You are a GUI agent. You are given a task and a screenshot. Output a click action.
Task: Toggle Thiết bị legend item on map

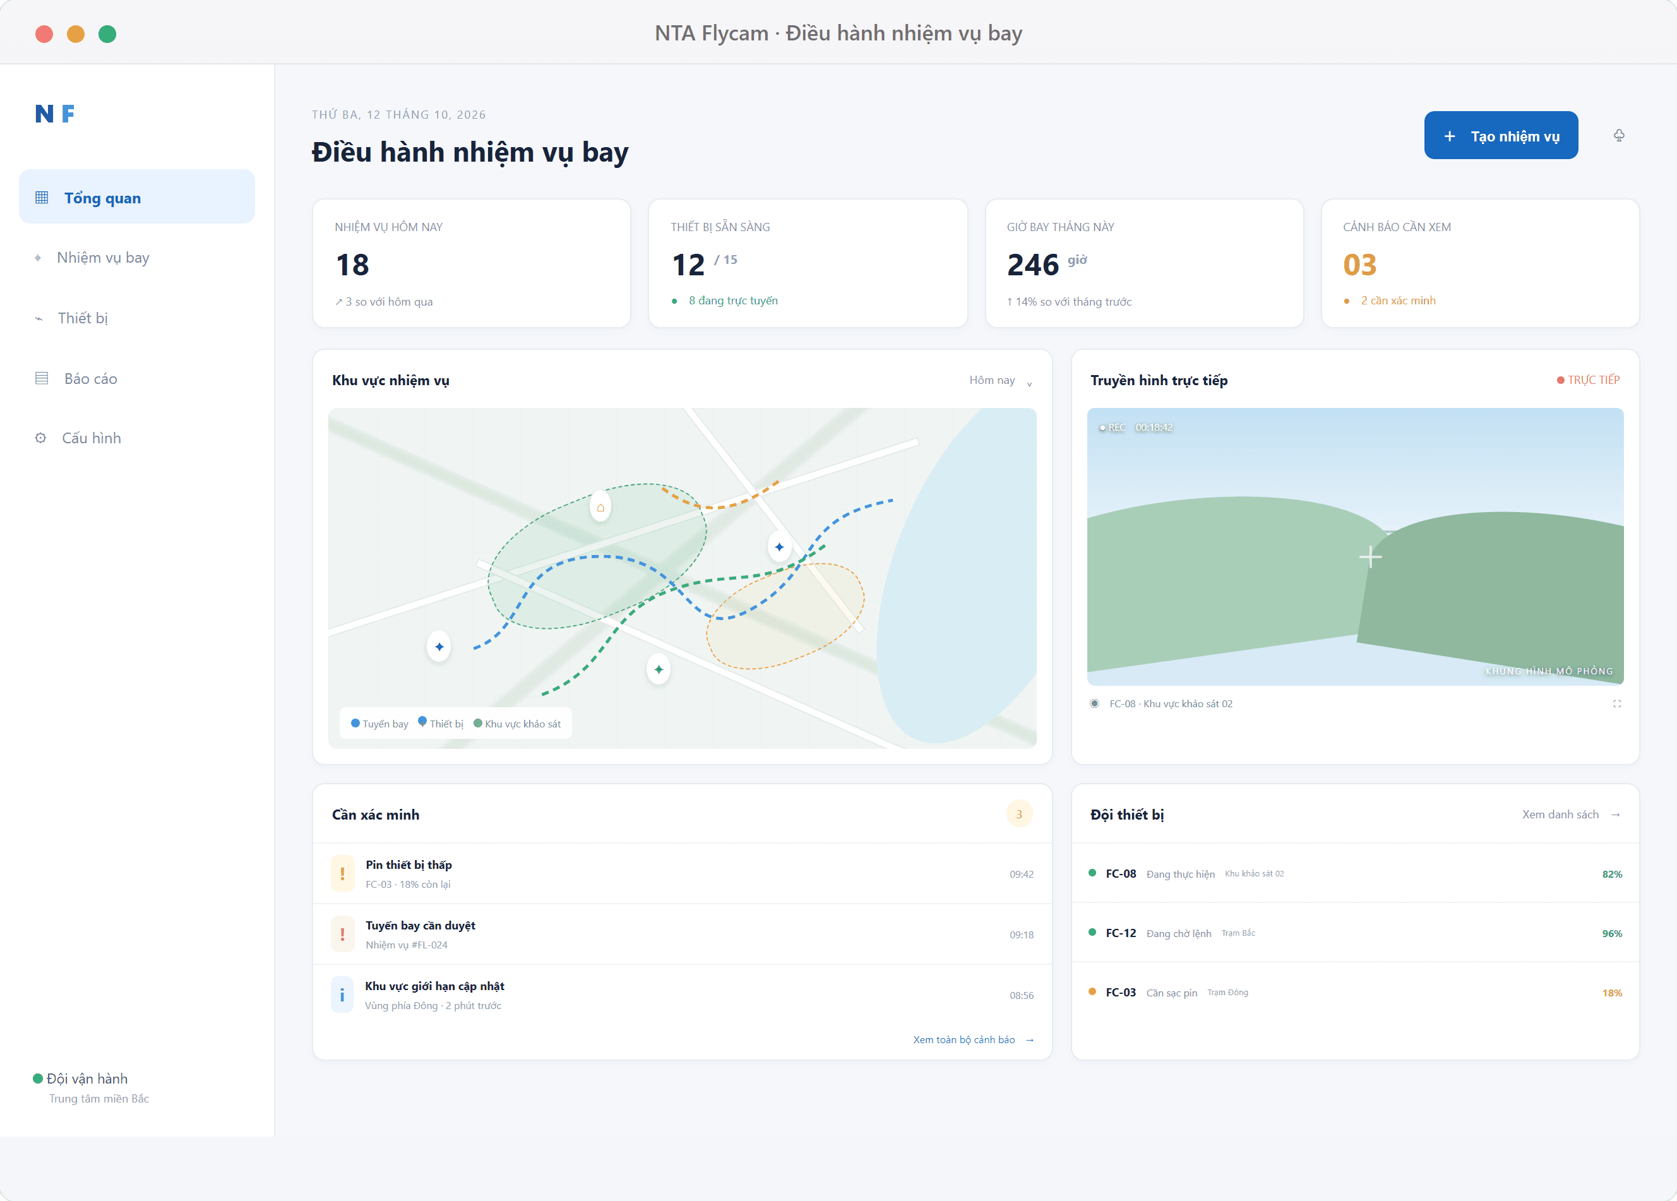(441, 722)
